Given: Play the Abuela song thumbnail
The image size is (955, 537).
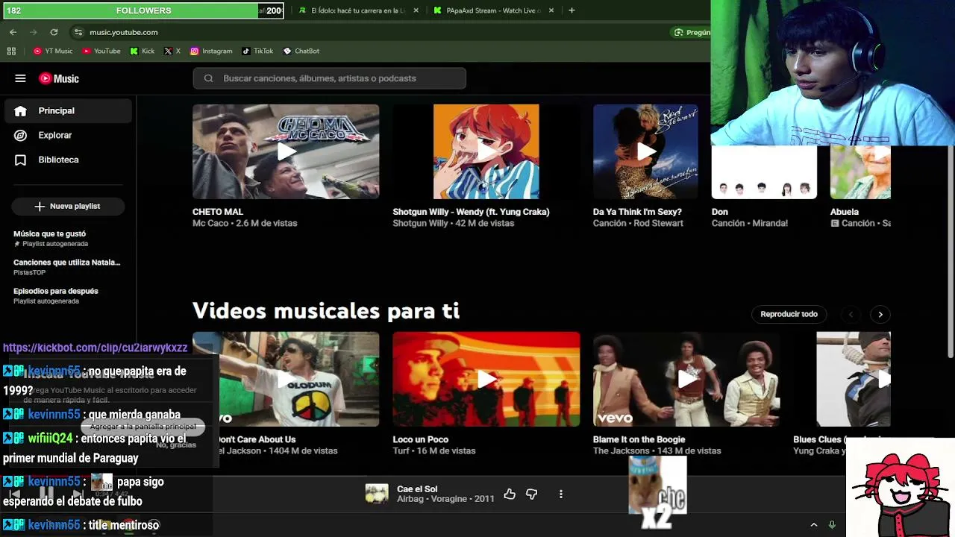Looking at the screenshot, I should (860, 172).
